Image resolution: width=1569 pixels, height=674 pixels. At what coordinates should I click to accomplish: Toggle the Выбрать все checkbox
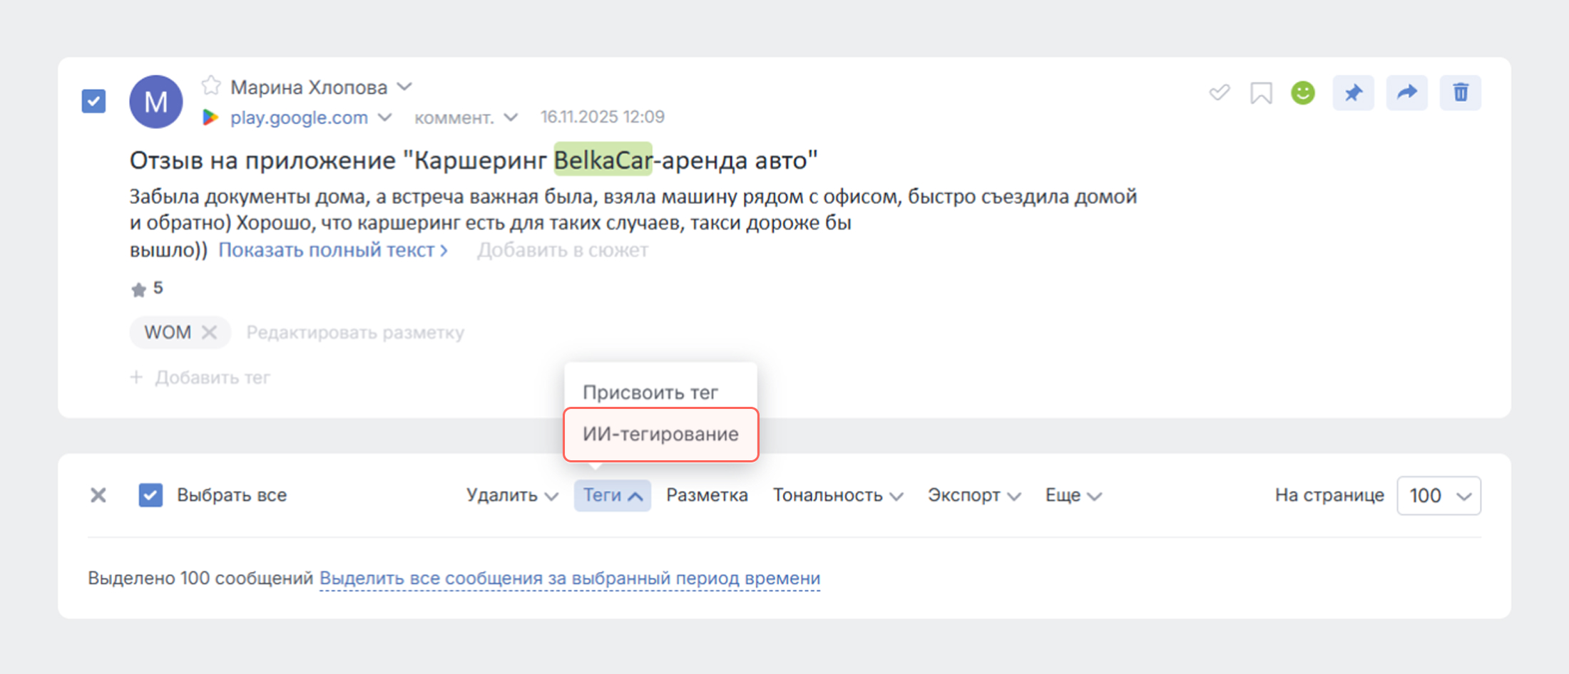click(150, 494)
